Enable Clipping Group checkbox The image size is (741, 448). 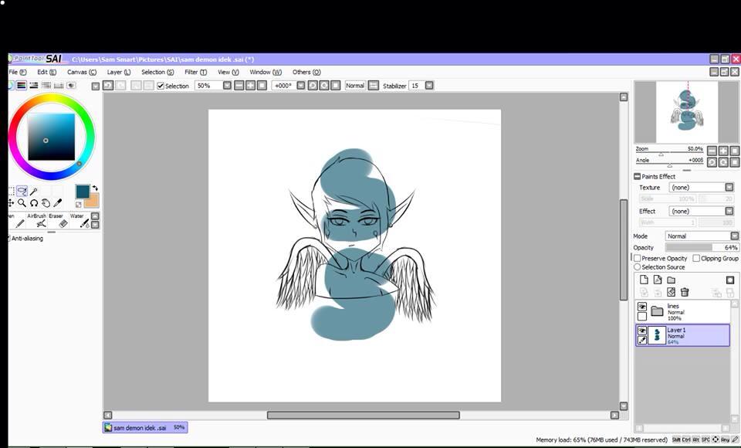click(696, 258)
